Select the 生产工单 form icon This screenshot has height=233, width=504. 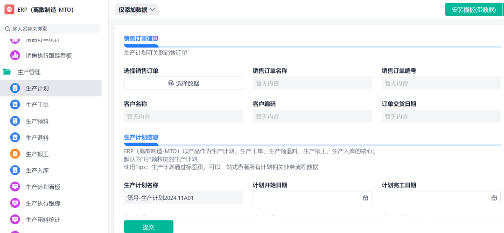tap(15, 105)
